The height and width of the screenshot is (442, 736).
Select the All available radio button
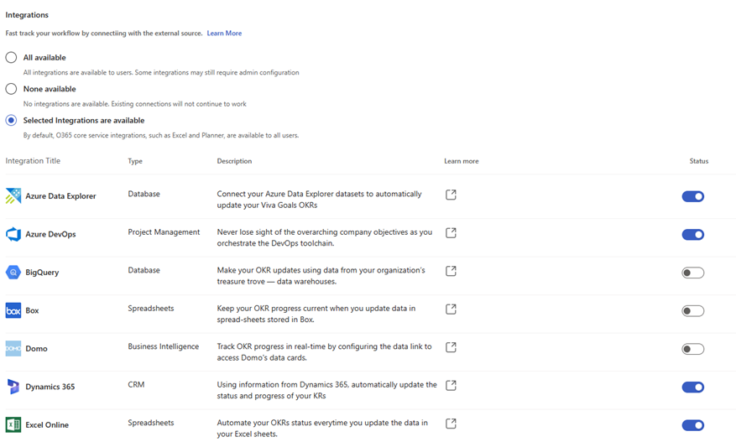(11, 57)
